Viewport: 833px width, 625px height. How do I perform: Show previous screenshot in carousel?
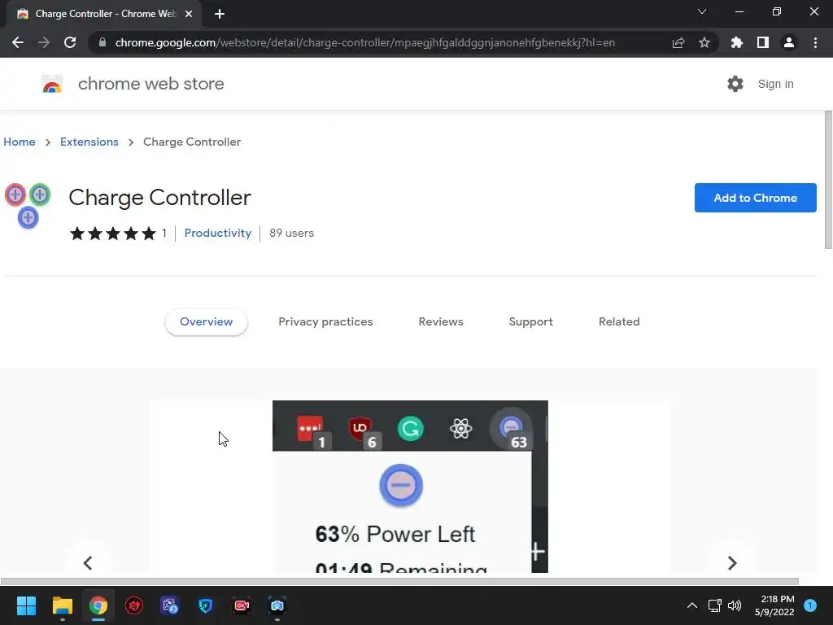coord(88,563)
